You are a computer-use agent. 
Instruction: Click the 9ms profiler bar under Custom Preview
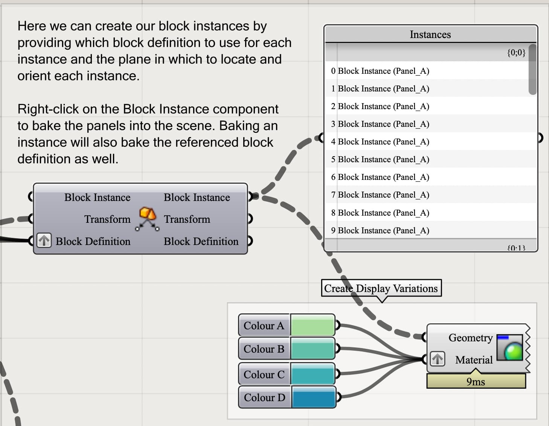coord(476,381)
